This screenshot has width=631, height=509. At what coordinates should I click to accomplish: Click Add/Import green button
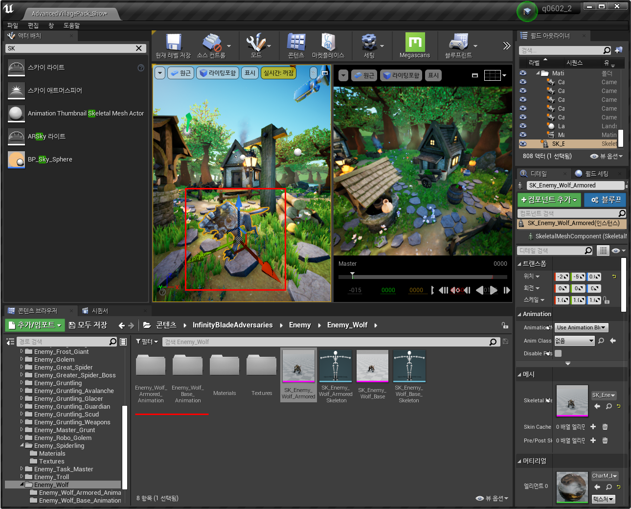pyautogui.click(x=35, y=325)
